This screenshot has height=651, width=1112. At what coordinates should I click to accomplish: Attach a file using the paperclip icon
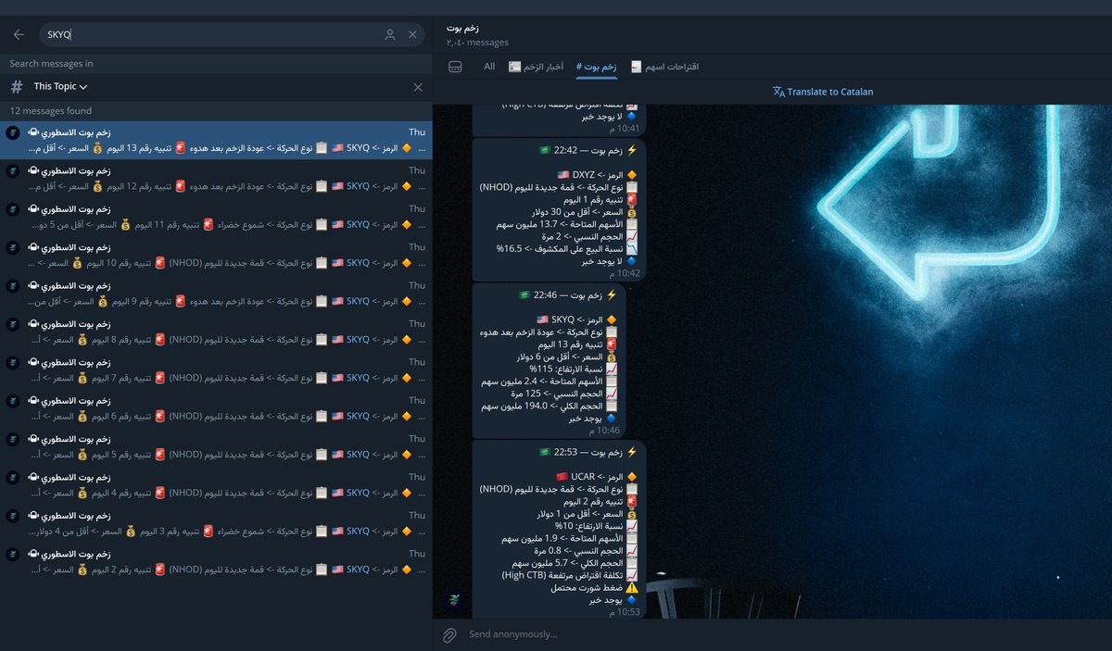click(451, 634)
